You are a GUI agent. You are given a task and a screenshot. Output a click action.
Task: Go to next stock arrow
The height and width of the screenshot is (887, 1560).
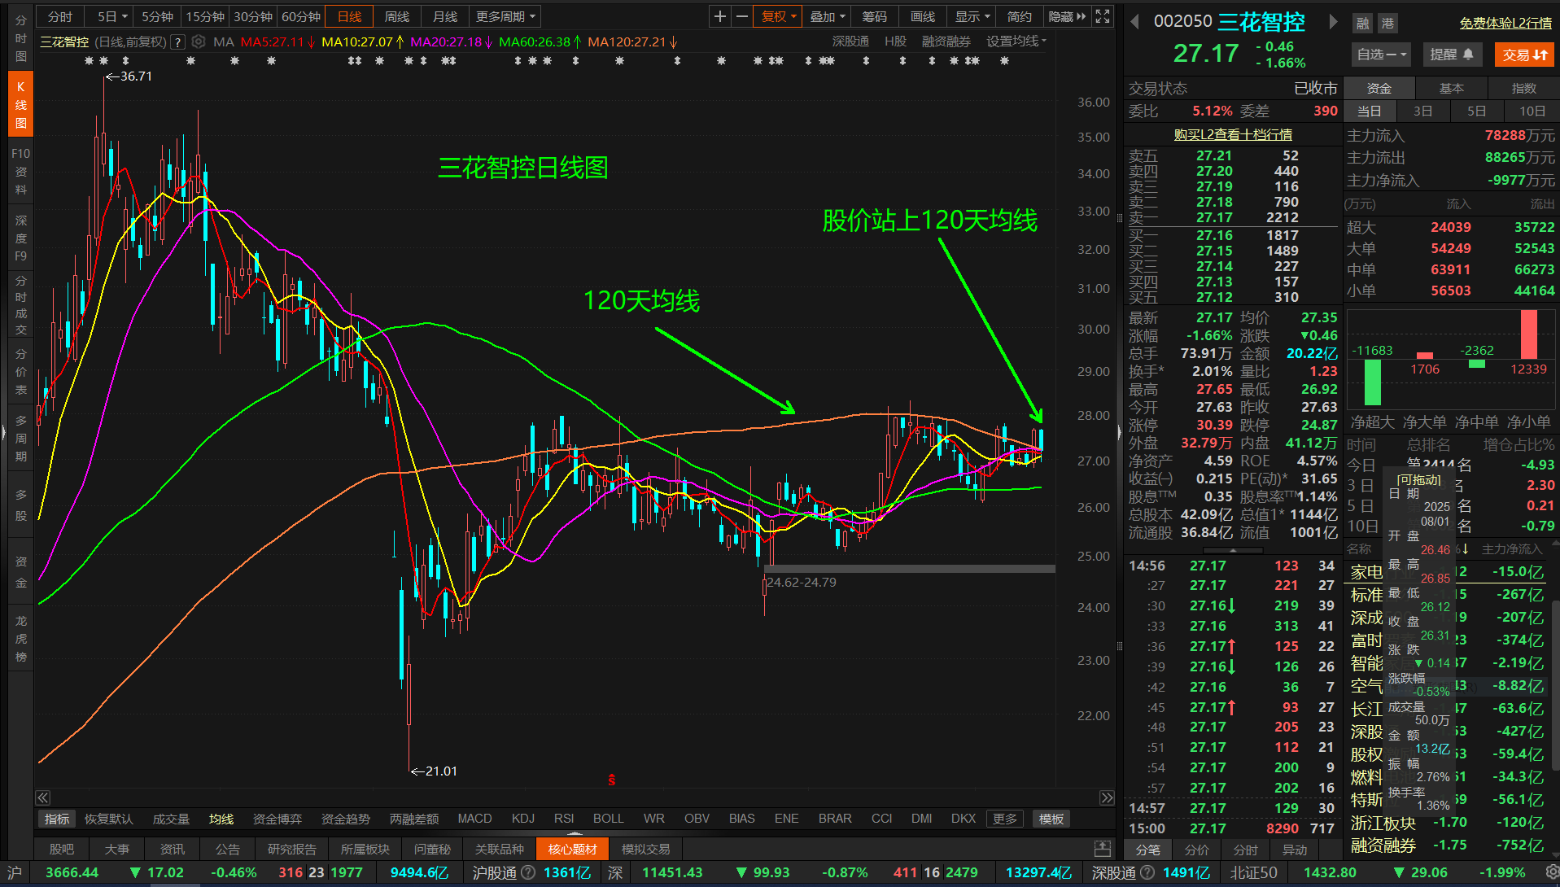pos(1333,22)
